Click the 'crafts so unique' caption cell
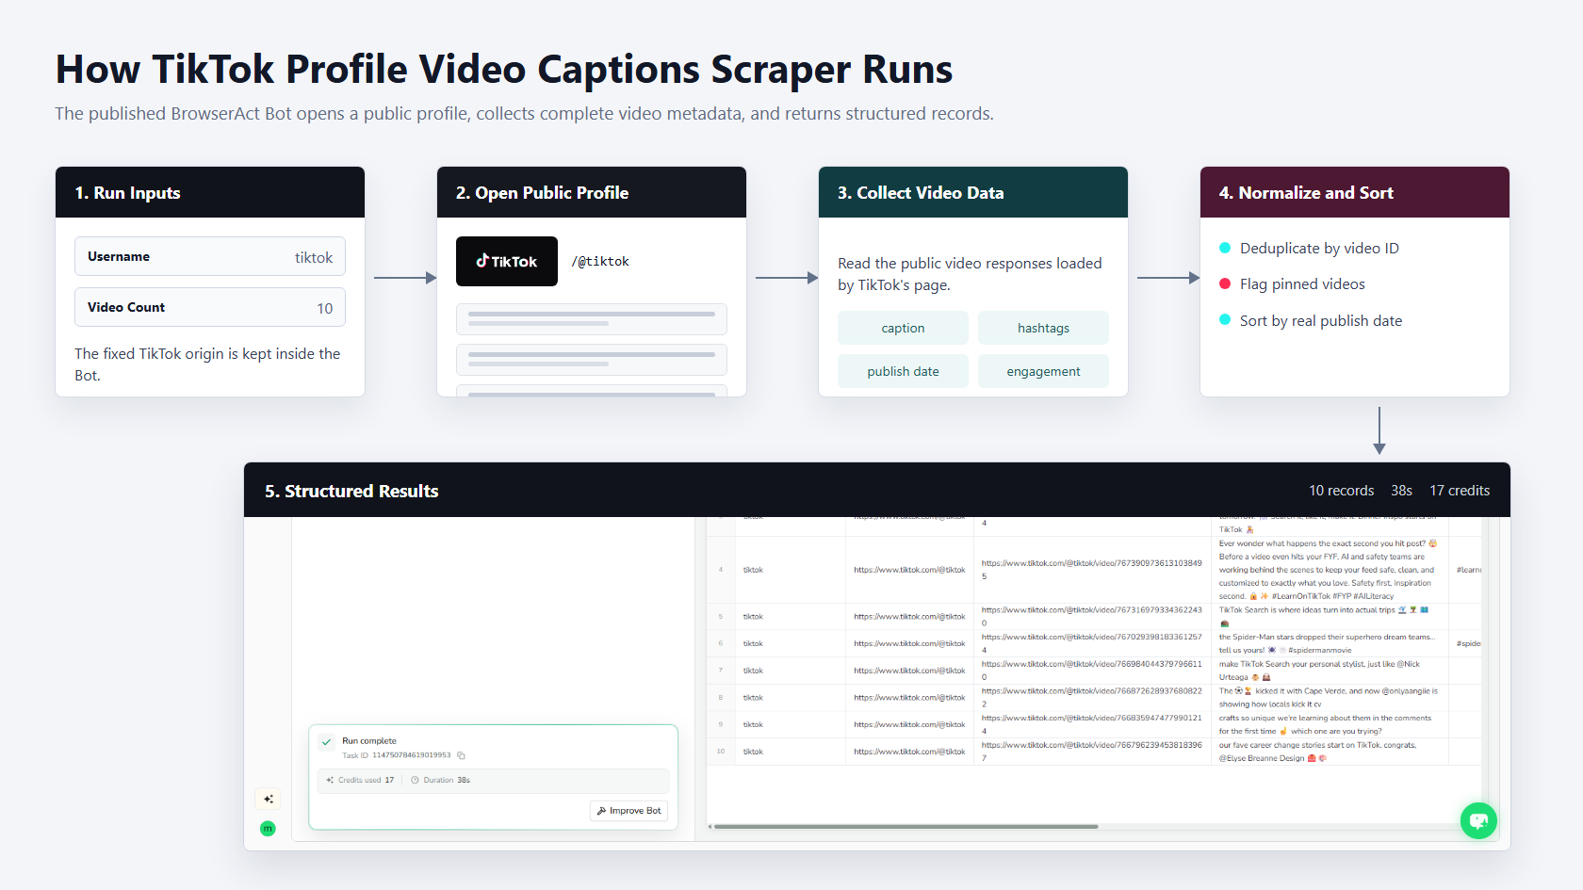1583x890 pixels. [x=1329, y=724]
